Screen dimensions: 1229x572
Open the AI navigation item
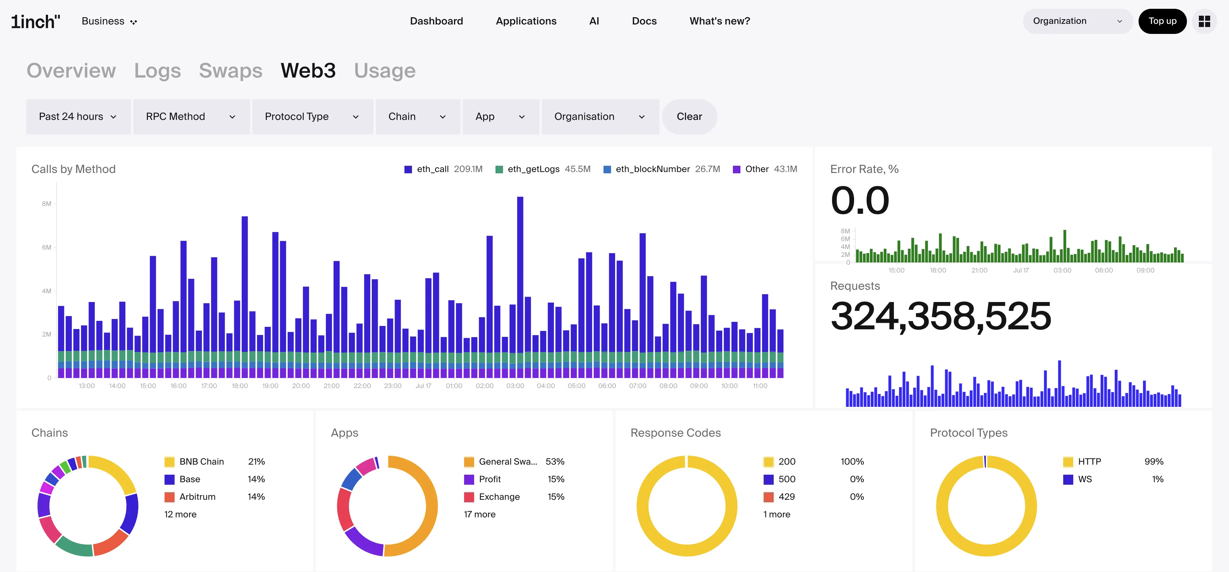tap(594, 21)
